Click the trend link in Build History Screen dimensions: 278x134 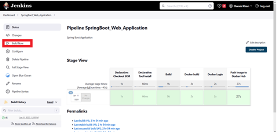click(50, 102)
